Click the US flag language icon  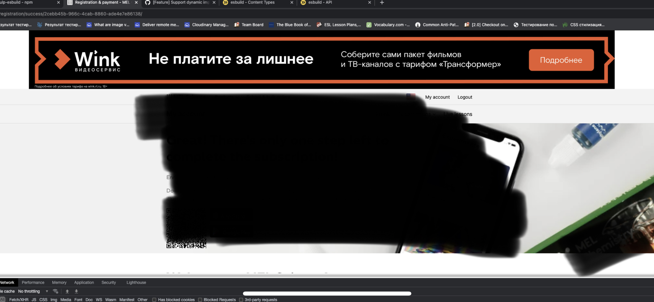[411, 97]
